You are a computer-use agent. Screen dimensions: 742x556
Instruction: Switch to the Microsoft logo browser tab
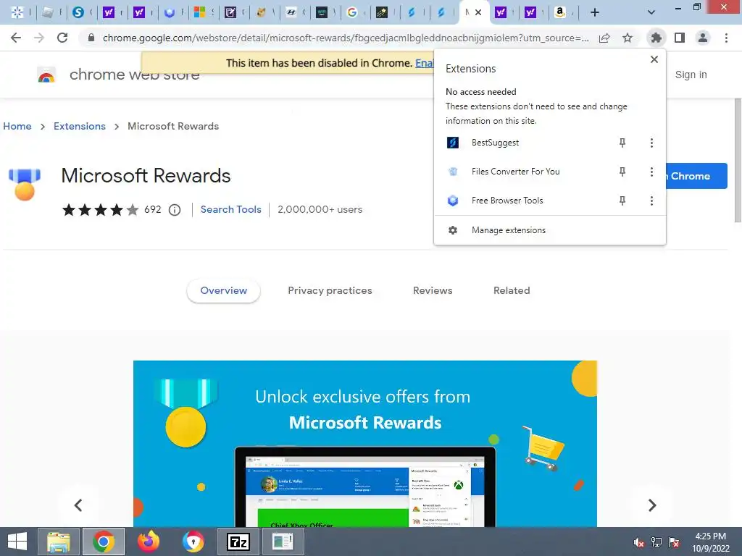[x=200, y=13]
